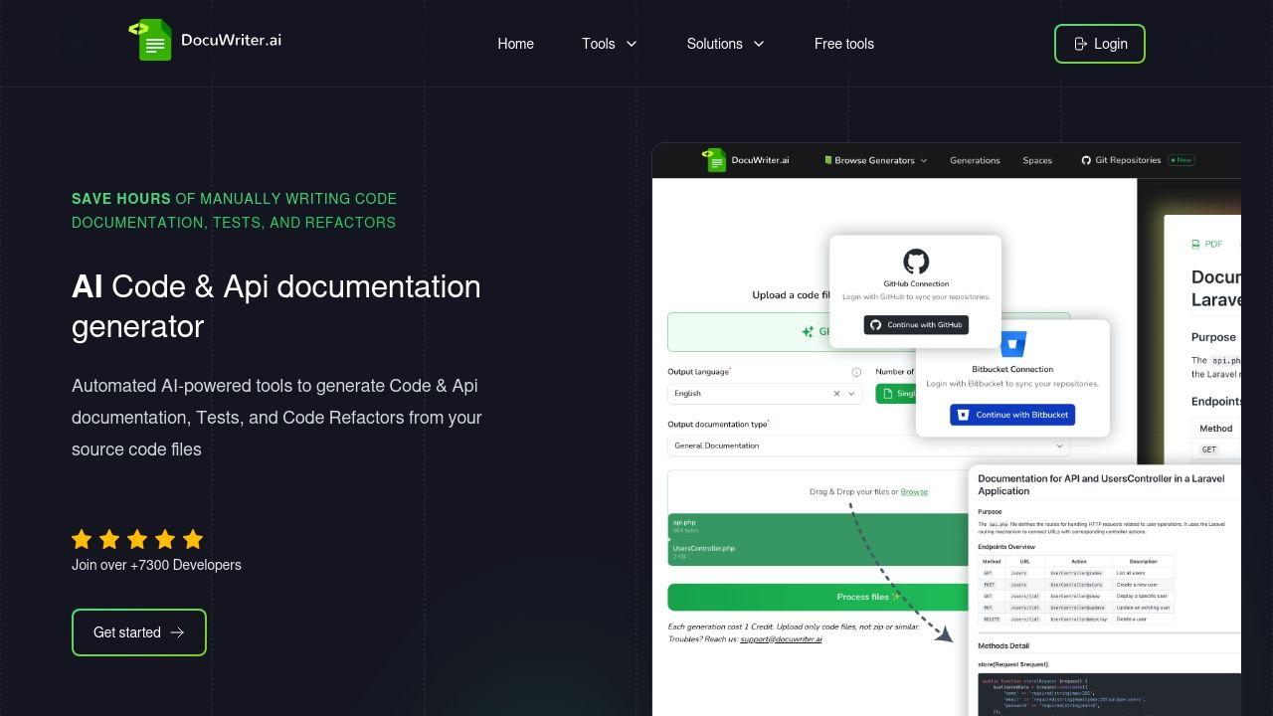Open Spaces tab in preview app
The width and height of the screenshot is (1273, 716).
(1037, 160)
